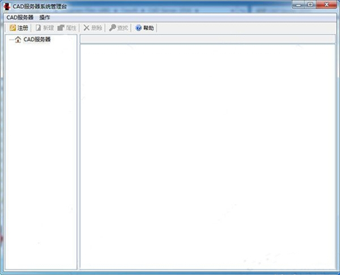Click the grayed-out 查找 text label
Viewport: 340px width, 275px height.
[x=122, y=28]
